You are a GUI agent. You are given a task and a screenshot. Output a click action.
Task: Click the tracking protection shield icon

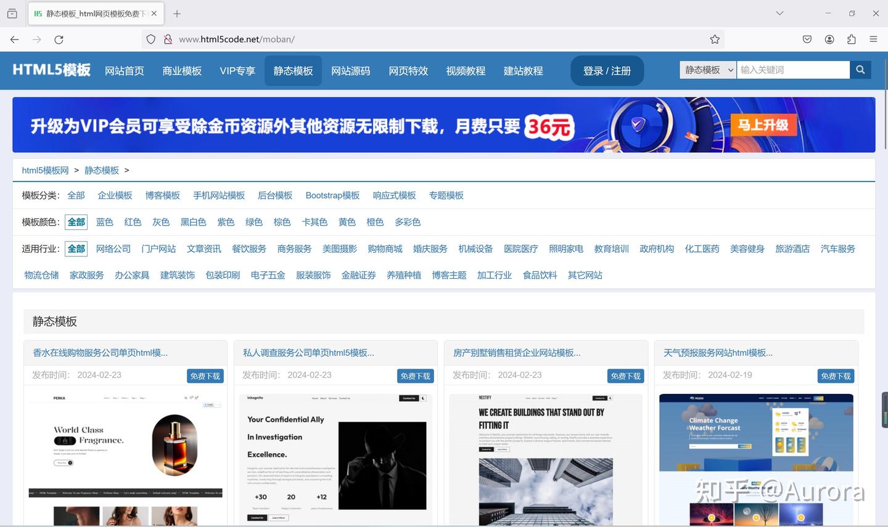[x=150, y=39]
